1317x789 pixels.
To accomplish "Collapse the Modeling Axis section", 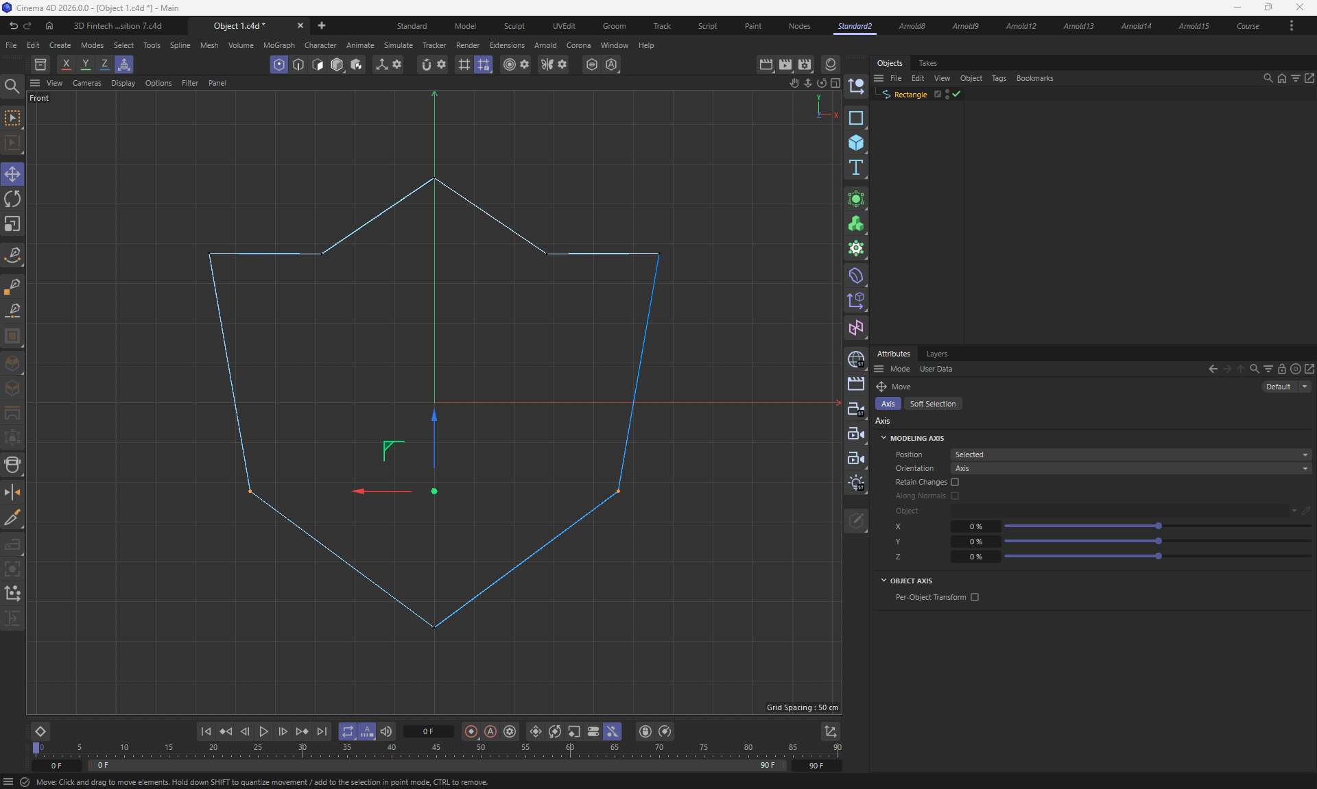I will [x=884, y=438].
